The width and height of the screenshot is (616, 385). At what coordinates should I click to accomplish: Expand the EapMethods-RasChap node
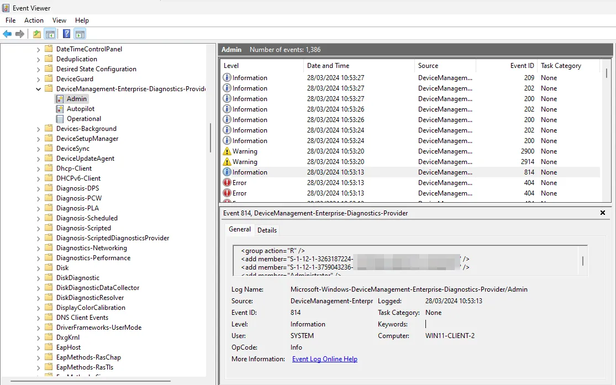(x=38, y=358)
